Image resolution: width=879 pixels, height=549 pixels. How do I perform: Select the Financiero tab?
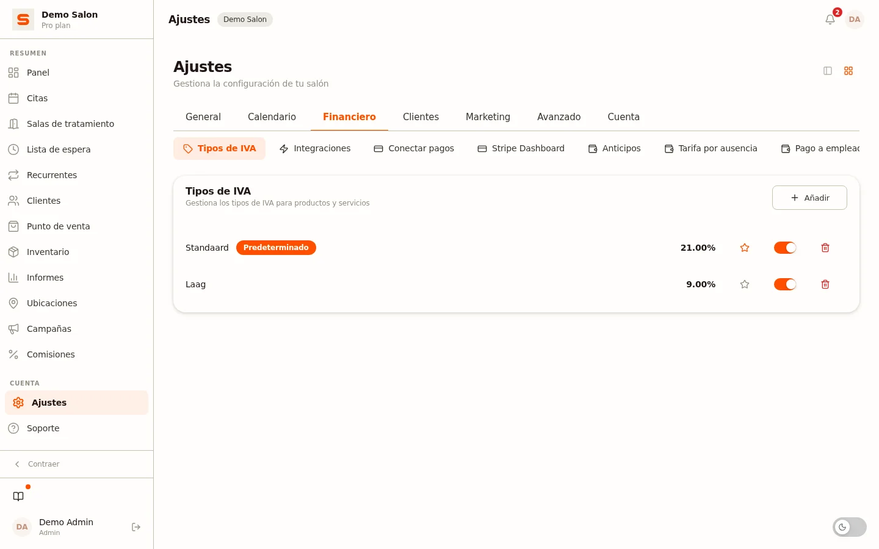tap(349, 117)
